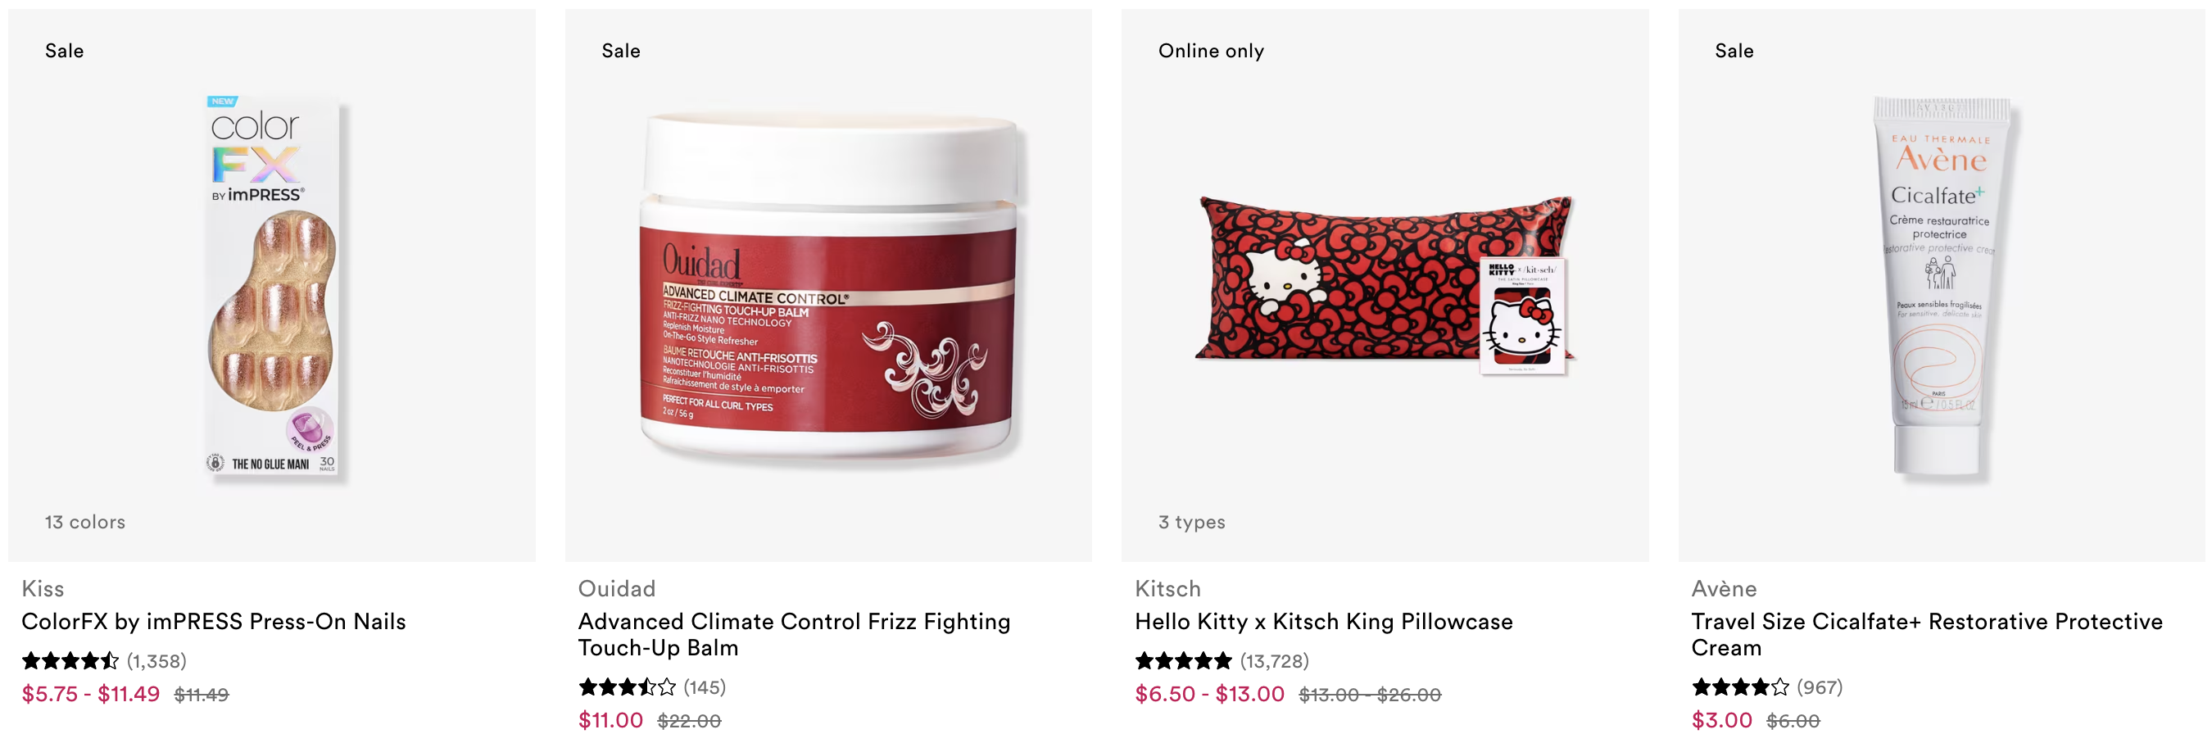Click the Online only badge on pillowcase
Screen dimensions: 2212x734
point(1211,51)
